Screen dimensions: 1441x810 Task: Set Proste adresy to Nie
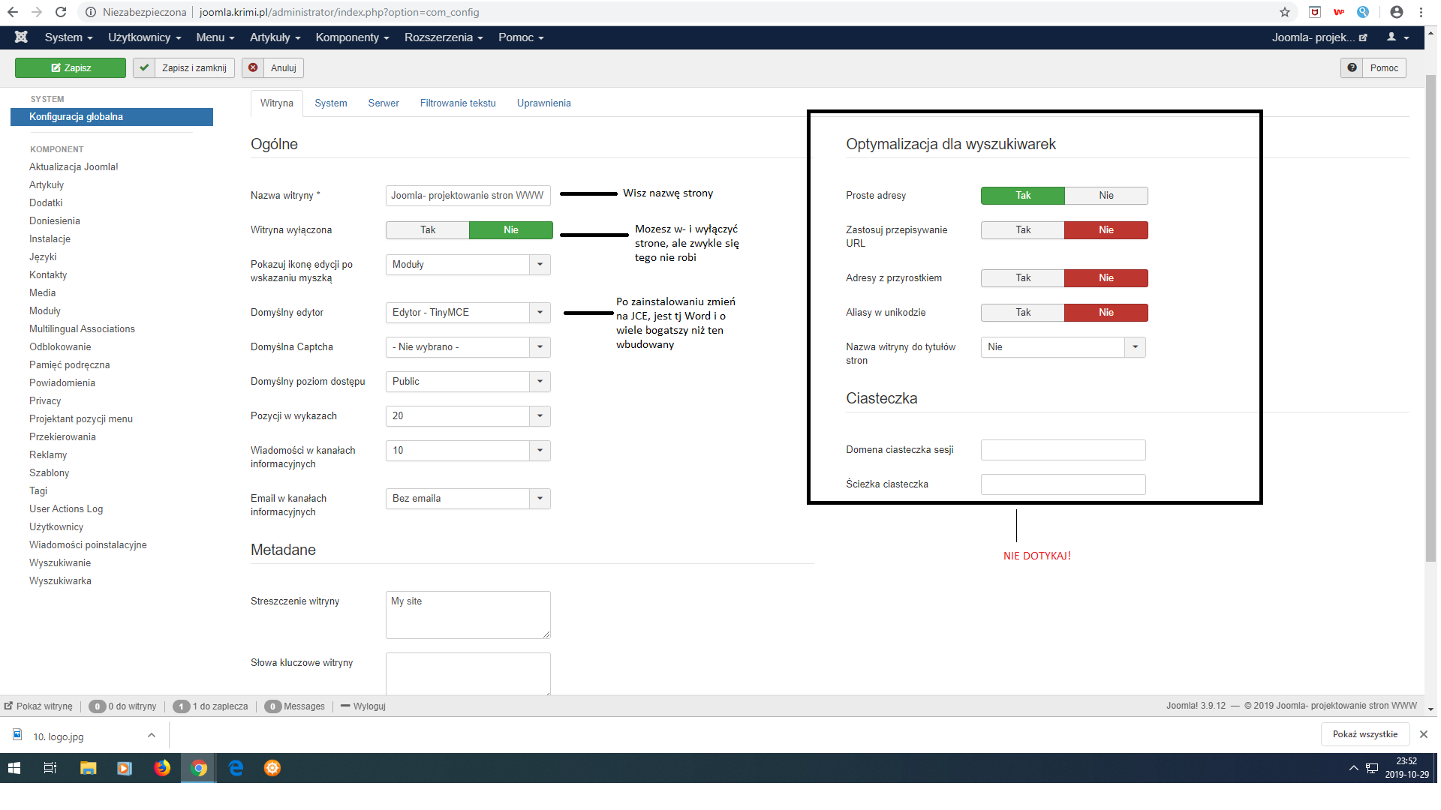(x=1106, y=196)
